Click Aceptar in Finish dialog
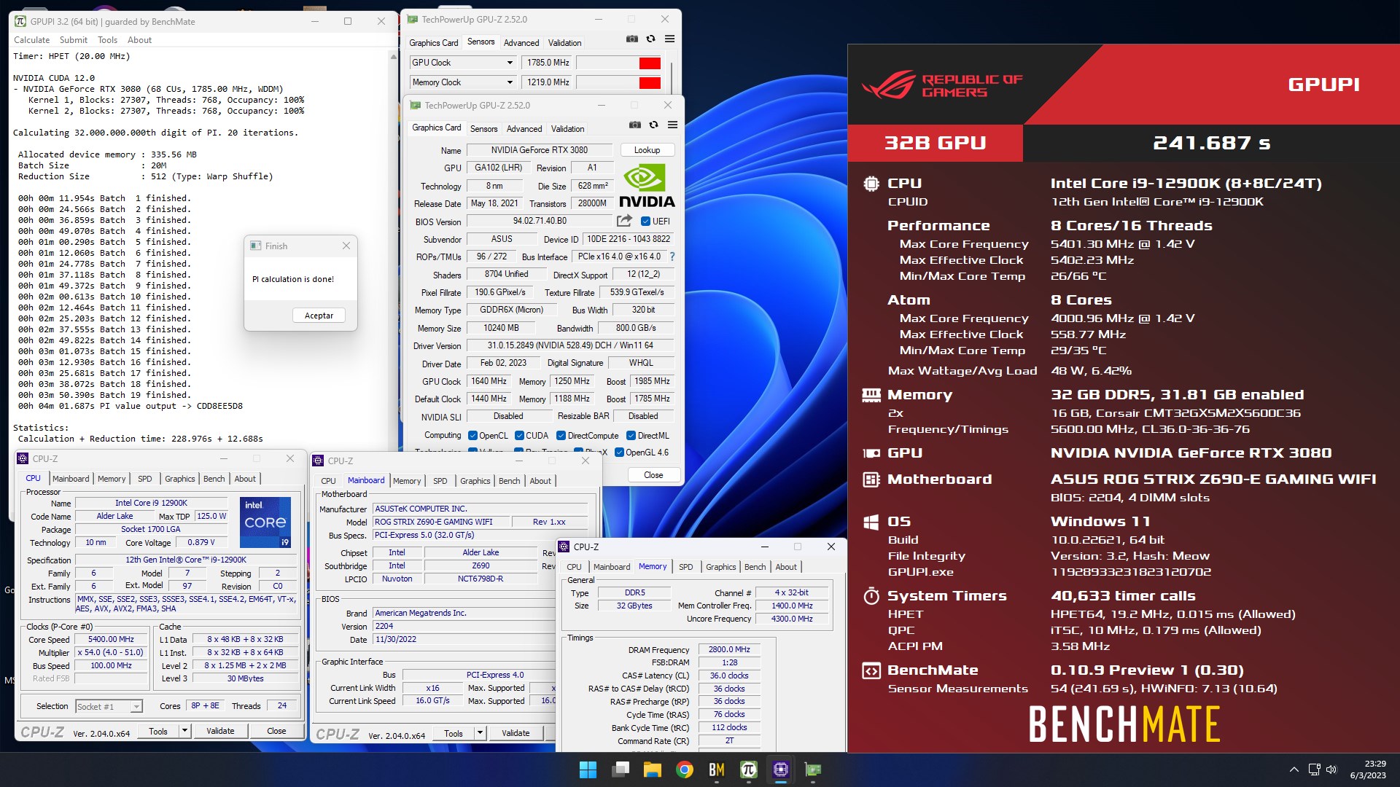This screenshot has height=787, width=1400. click(x=319, y=316)
